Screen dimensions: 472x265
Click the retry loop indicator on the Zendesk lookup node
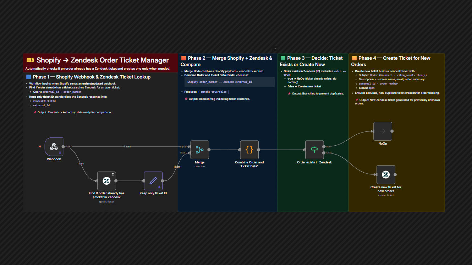coord(114,174)
